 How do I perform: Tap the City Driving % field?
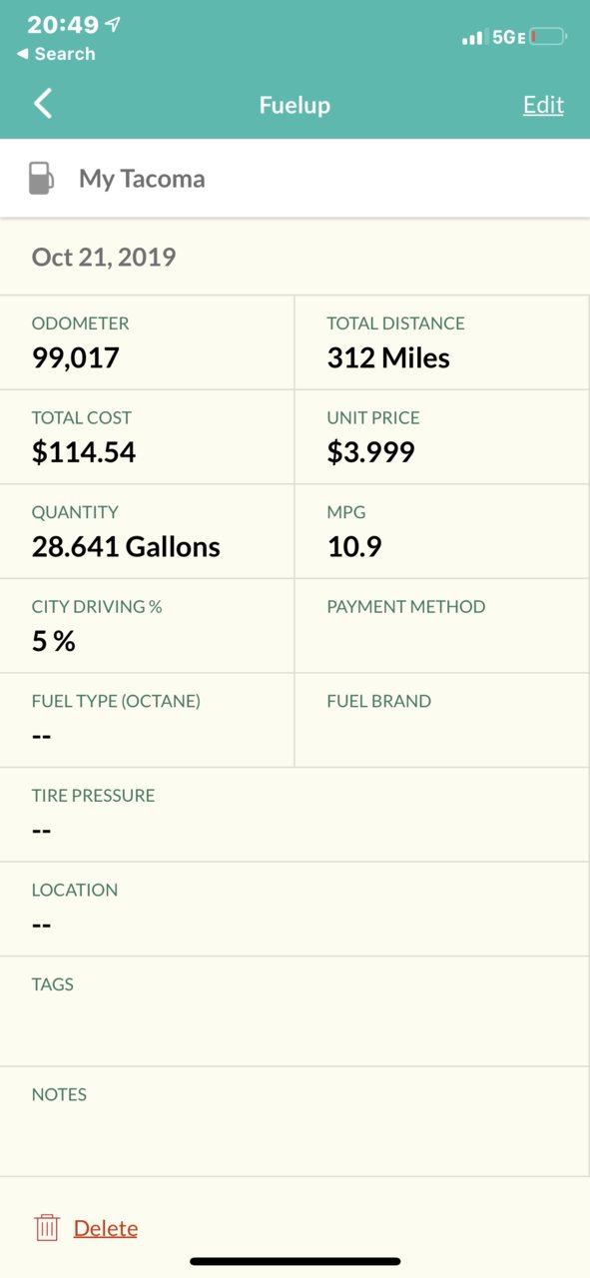tap(147, 626)
